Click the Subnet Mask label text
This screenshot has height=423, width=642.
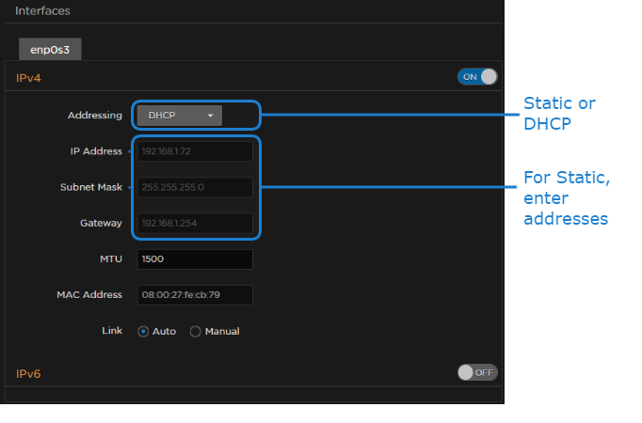90,187
